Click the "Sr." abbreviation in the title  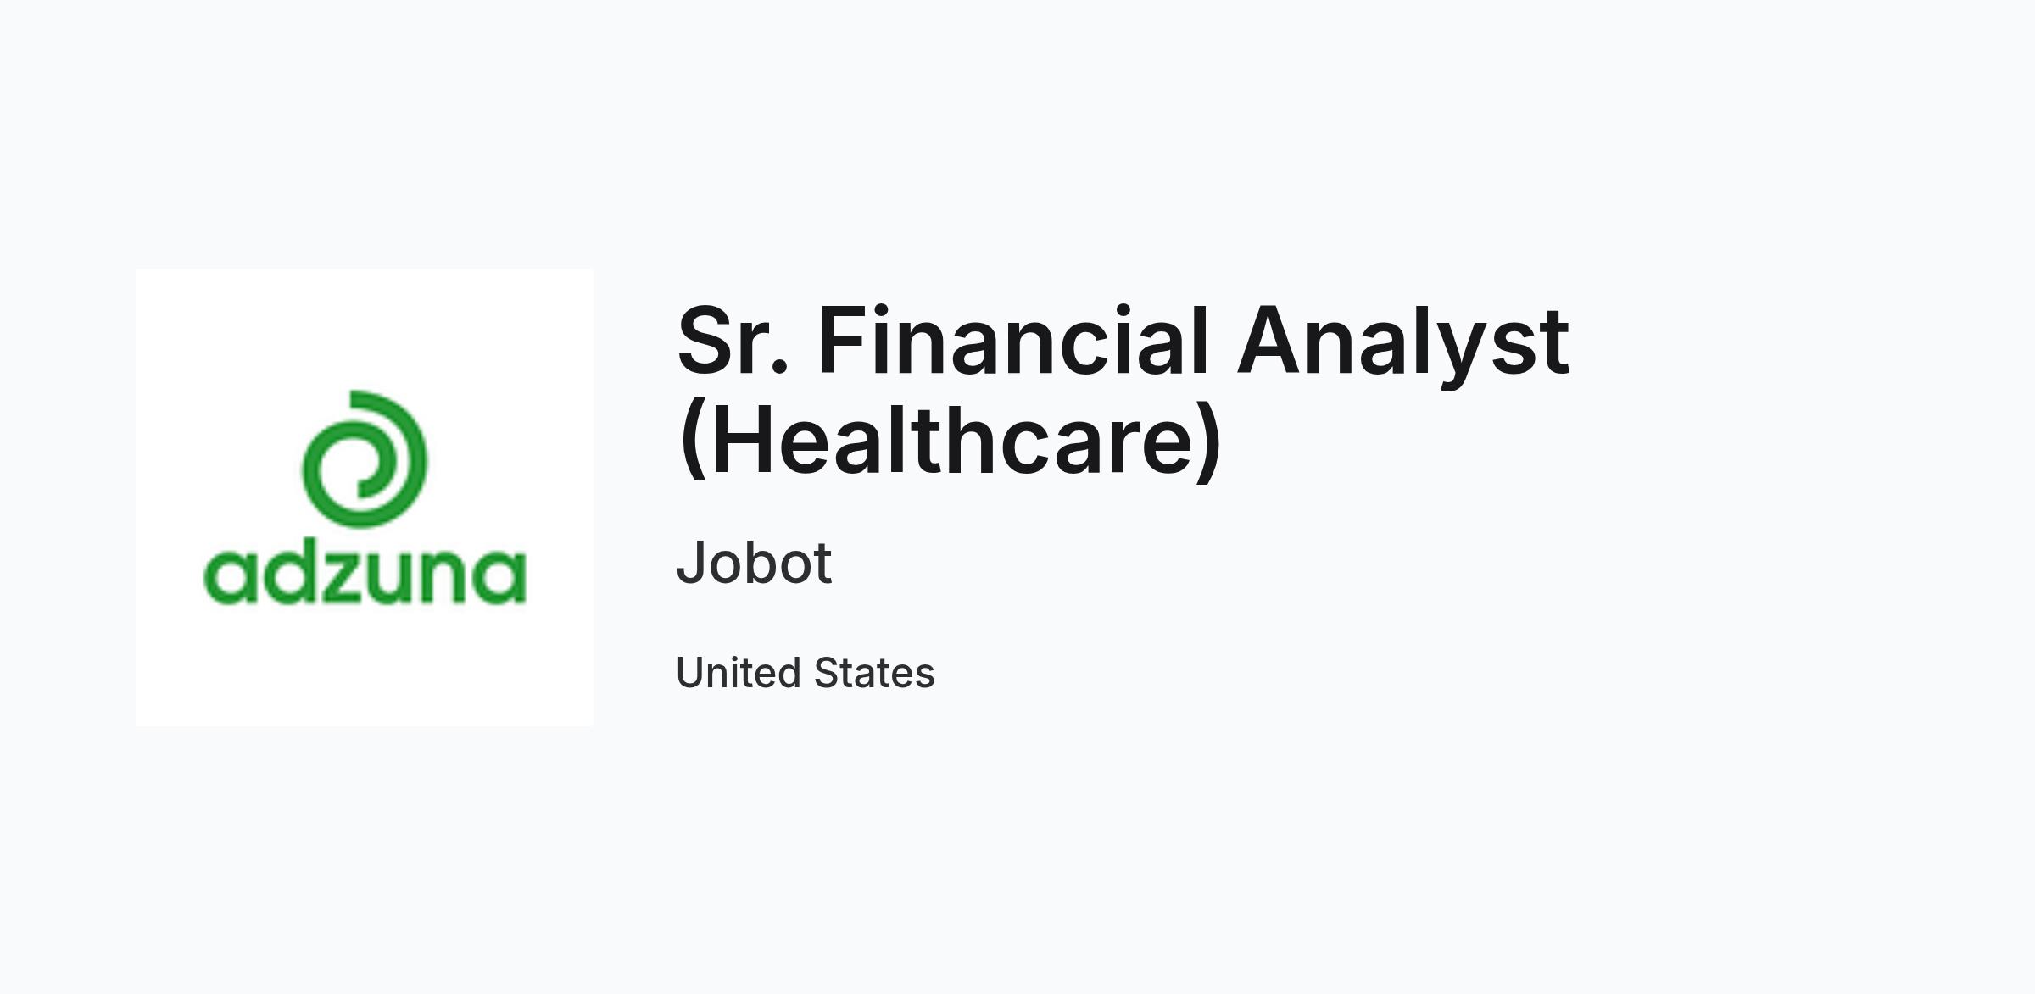pyautogui.click(x=733, y=342)
